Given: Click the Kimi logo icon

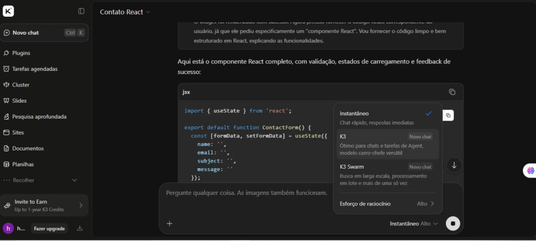Looking at the screenshot, I should (8, 12).
